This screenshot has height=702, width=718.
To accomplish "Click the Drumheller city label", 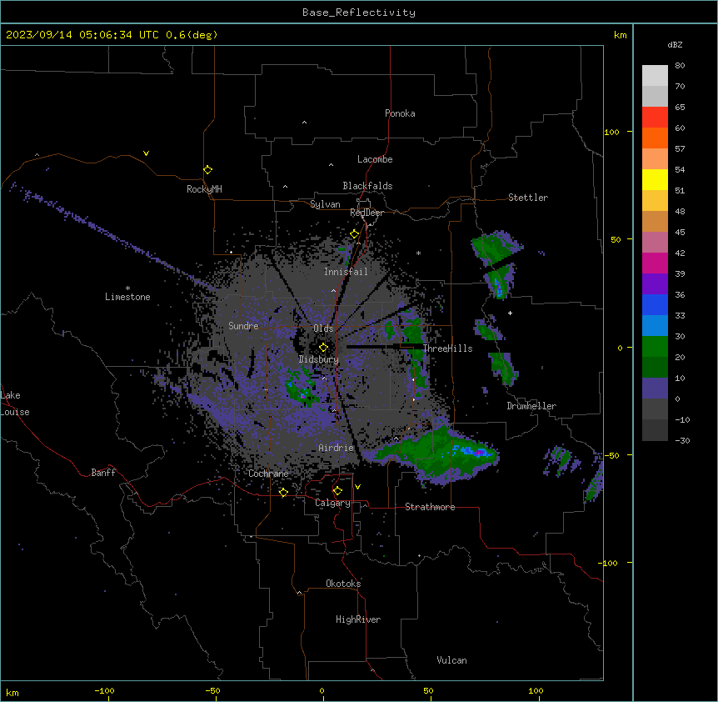I will click(x=531, y=406).
